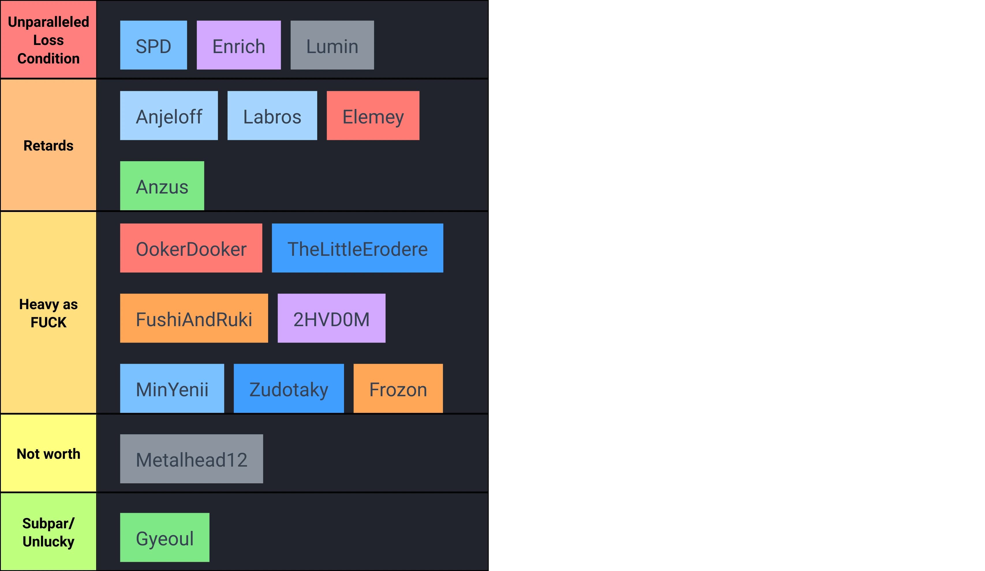Select the MinYenii tile

pos(172,388)
